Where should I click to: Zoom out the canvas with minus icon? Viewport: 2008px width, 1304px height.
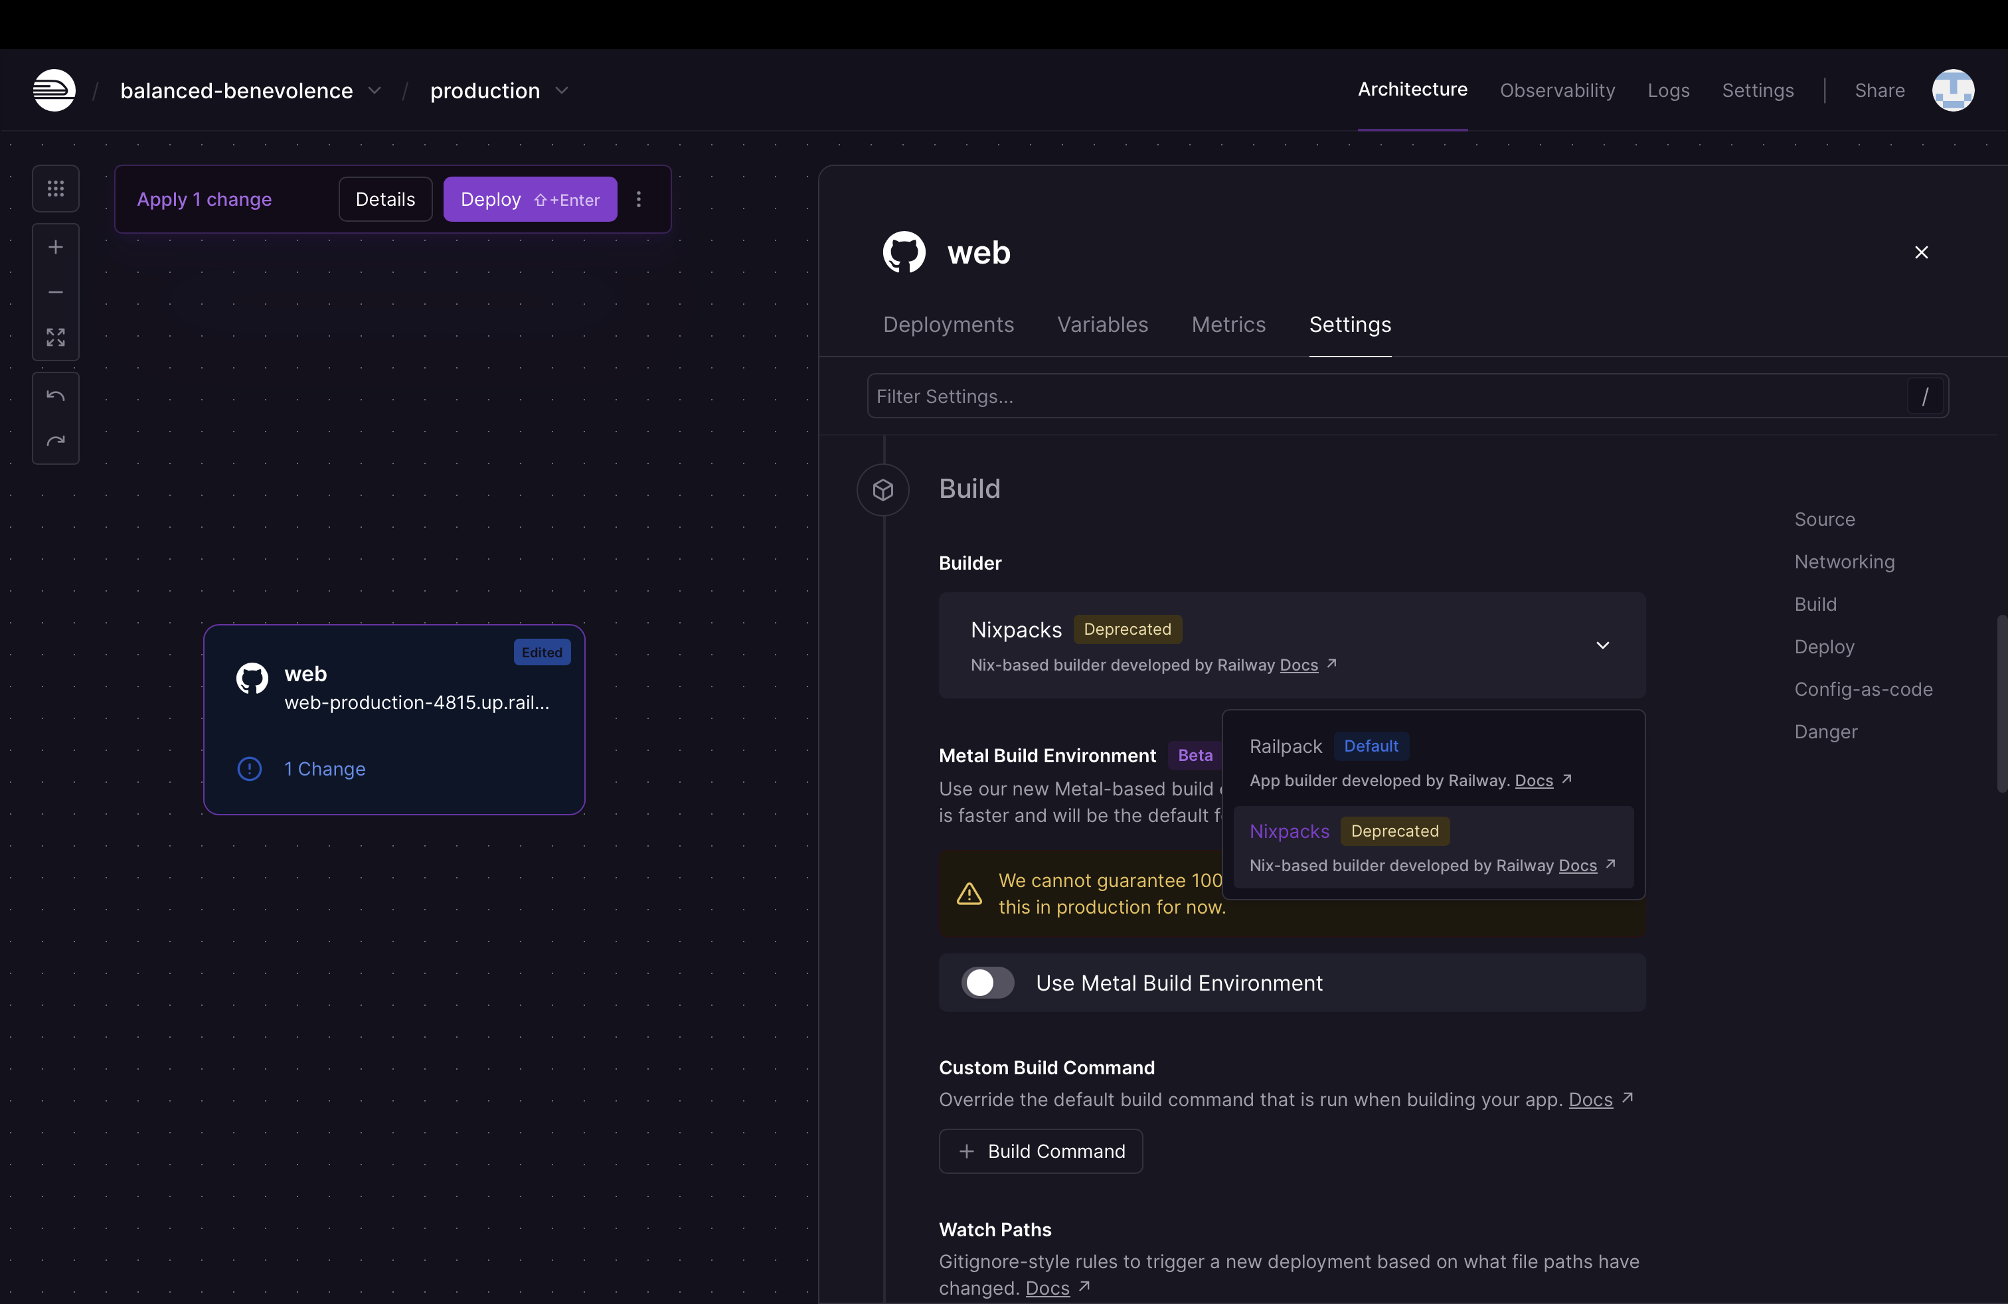(56, 292)
